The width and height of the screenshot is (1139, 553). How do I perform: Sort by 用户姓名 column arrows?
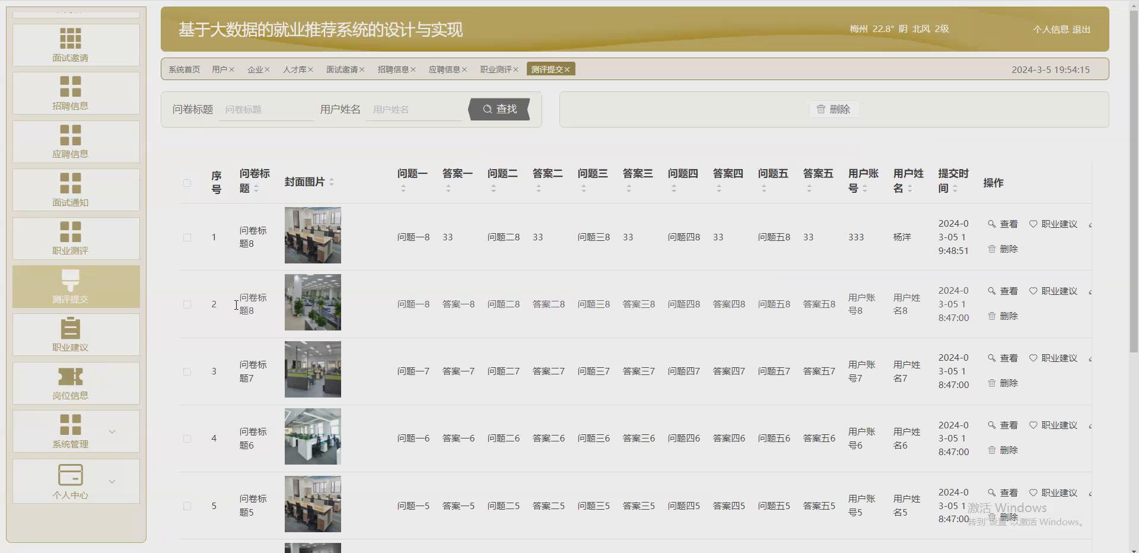point(910,189)
